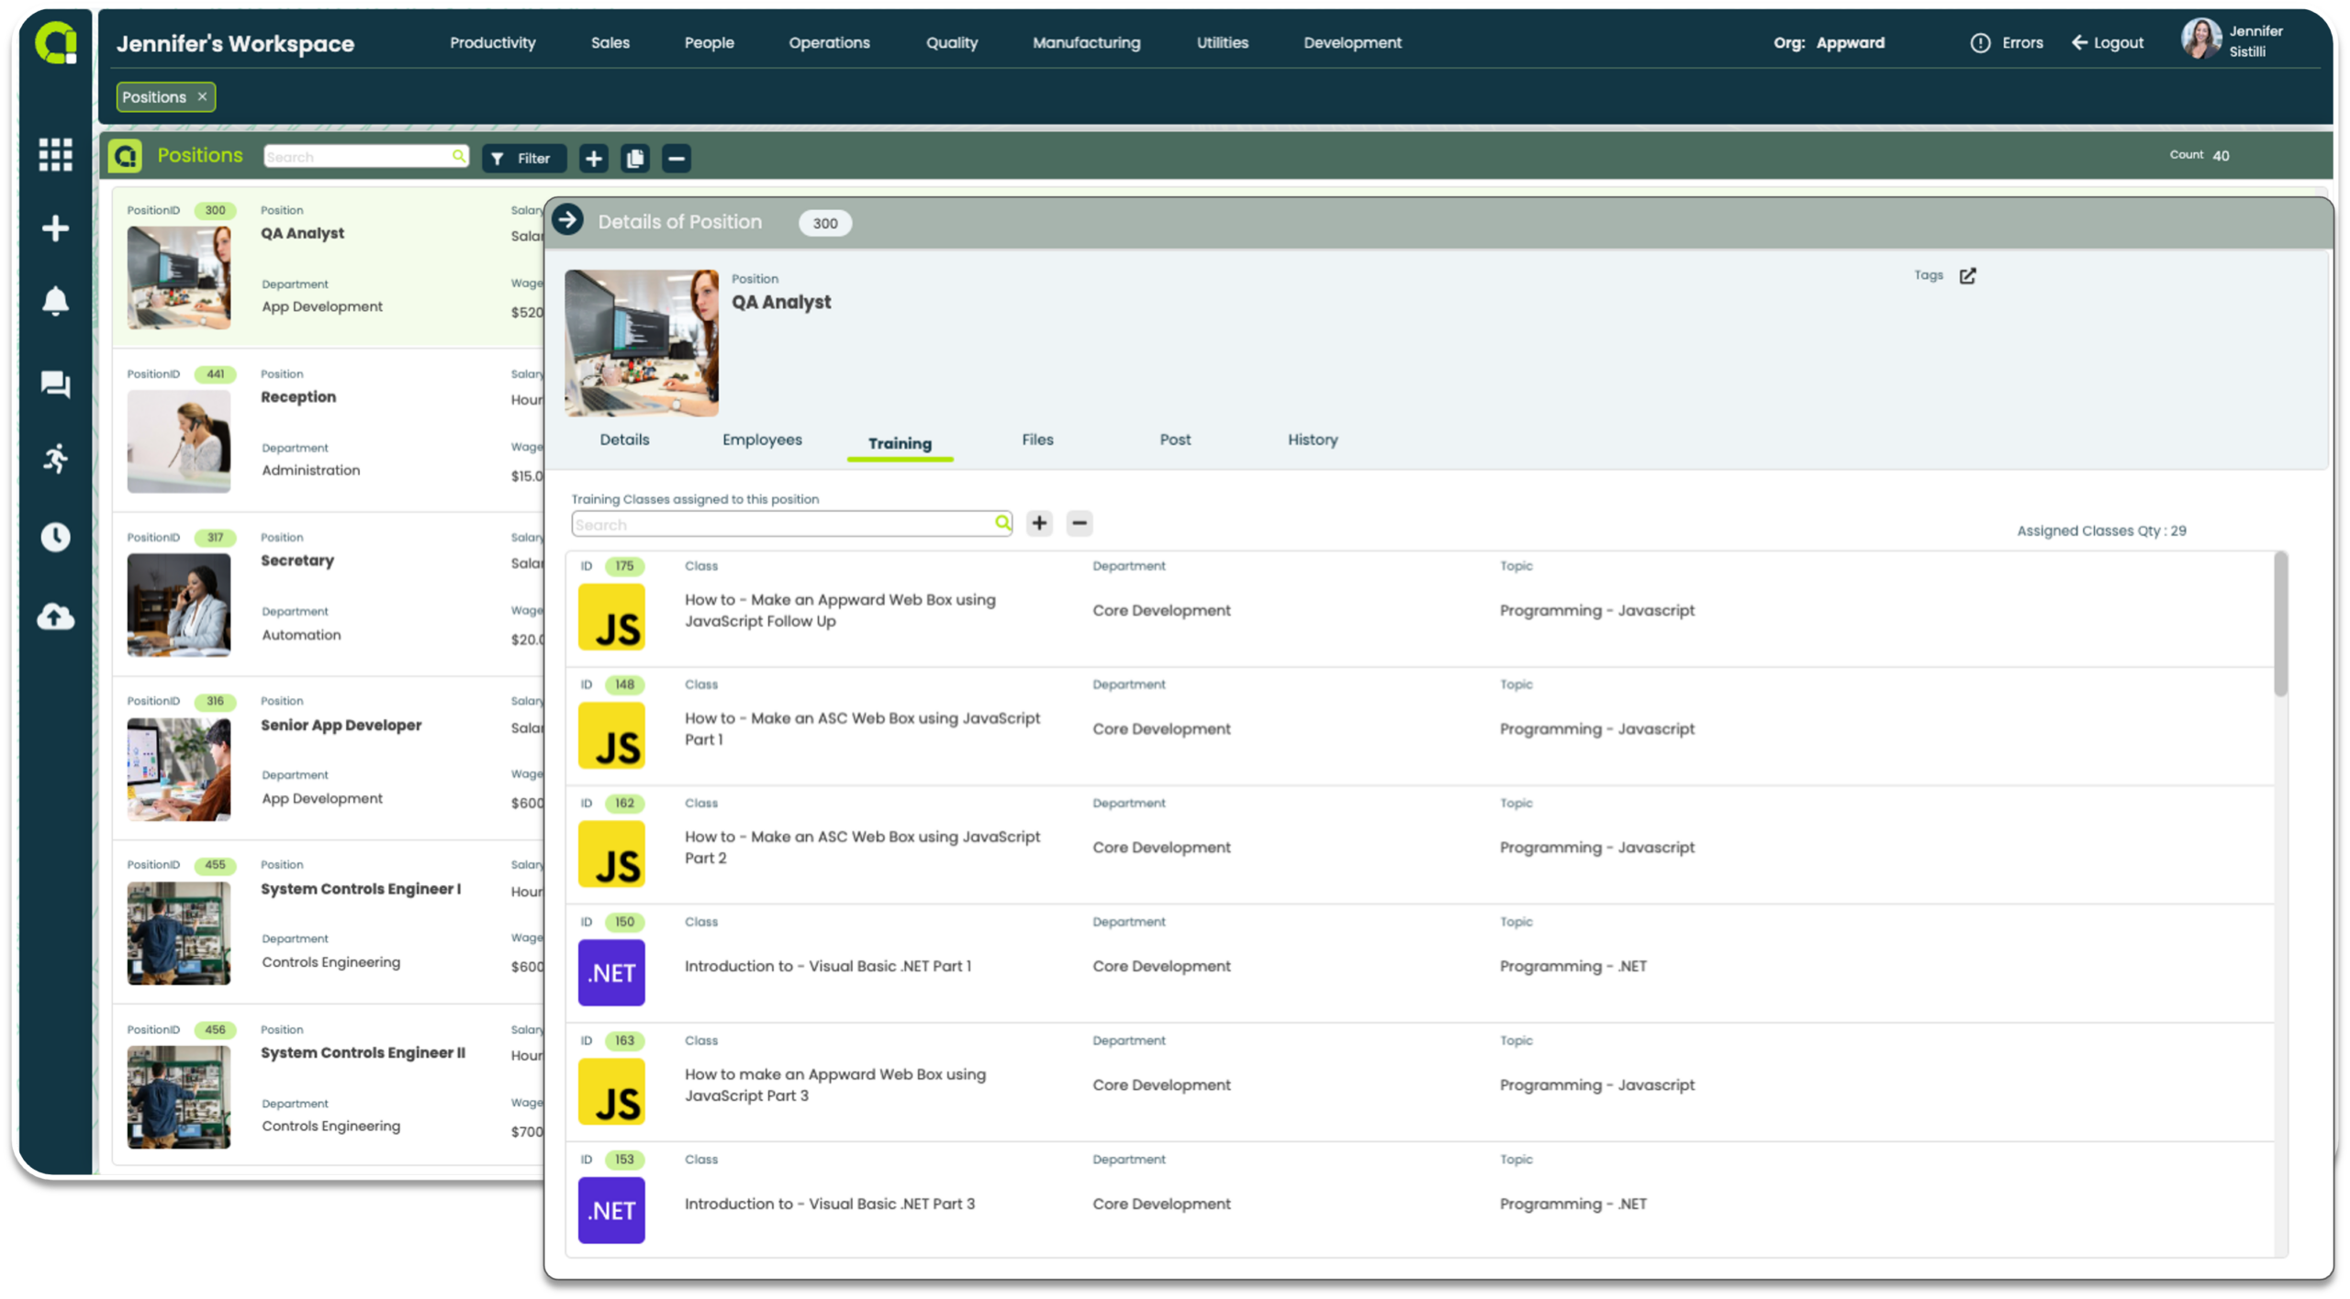2350x1299 pixels.
Task: Click the cloud upload icon
Action: pos(56,616)
